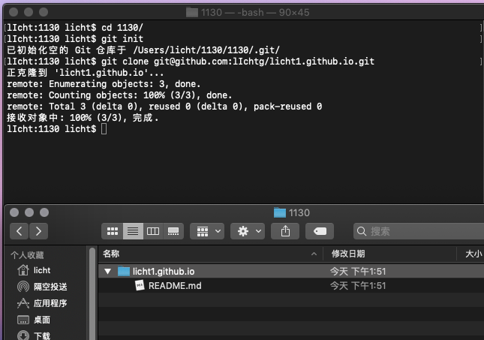The width and height of the screenshot is (484, 340).
Task: Close the Terminal window
Action: pyautogui.click(x=14, y=12)
